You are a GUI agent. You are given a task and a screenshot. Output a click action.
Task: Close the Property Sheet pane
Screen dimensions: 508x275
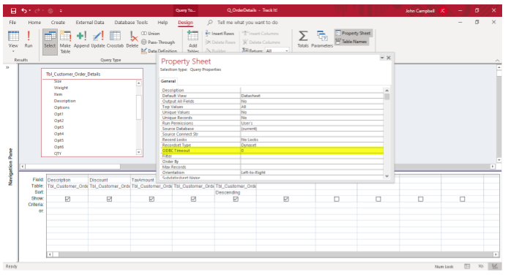(x=389, y=58)
